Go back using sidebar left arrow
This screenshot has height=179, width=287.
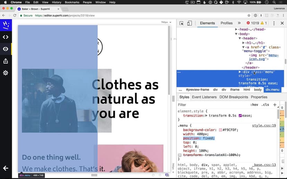click(x=6, y=168)
